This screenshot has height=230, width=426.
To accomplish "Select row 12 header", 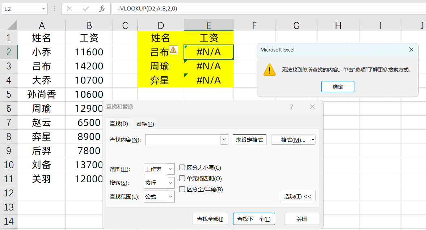I will coord(9,193).
